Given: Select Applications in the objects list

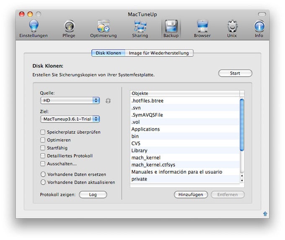Looking at the screenshot, I should [185, 129].
